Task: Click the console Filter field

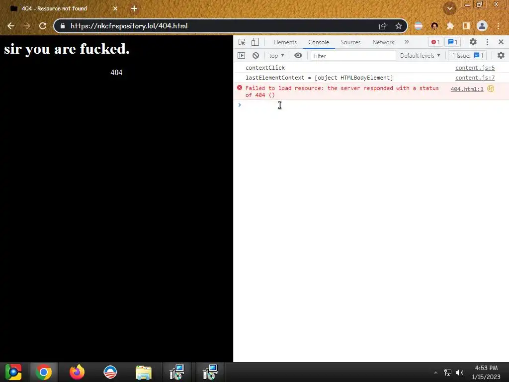Action: 353,56
